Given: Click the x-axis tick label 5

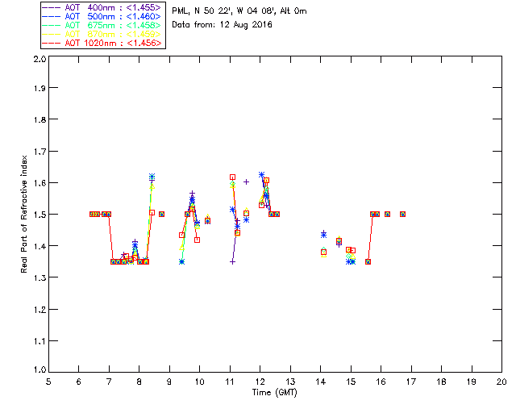Looking at the screenshot, I should 48,382.
